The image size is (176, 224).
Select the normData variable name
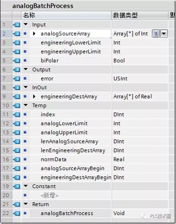coord(54,160)
